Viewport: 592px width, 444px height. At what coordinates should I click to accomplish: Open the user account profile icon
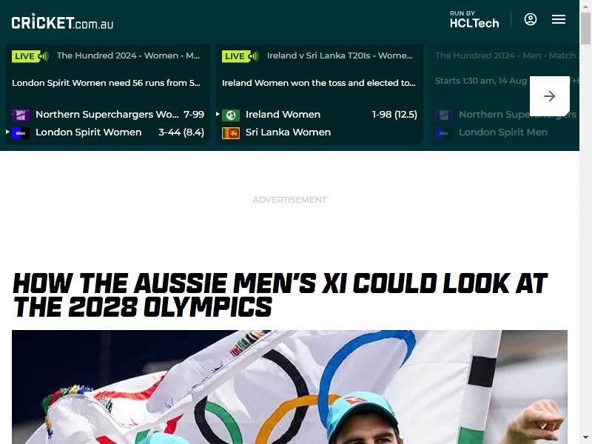click(x=530, y=19)
